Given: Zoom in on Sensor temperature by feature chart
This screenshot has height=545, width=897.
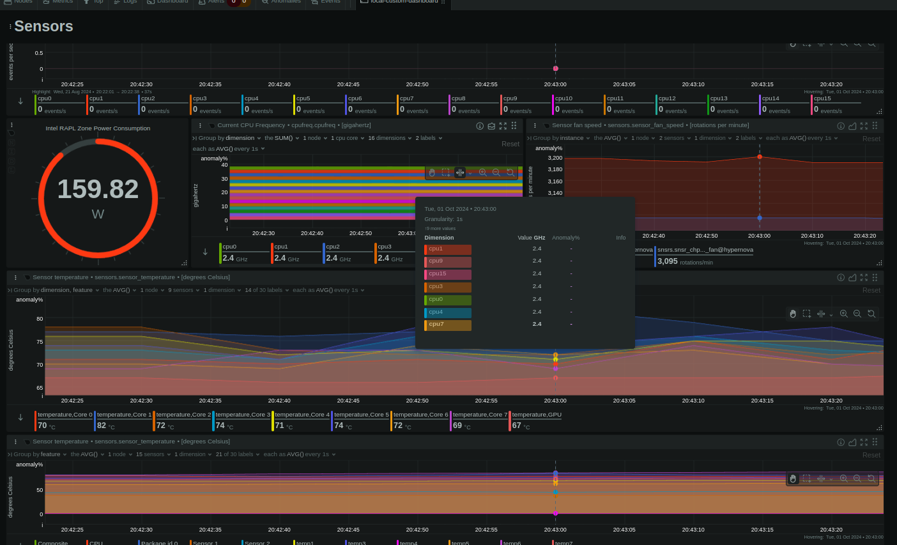Looking at the screenshot, I should click(x=844, y=479).
